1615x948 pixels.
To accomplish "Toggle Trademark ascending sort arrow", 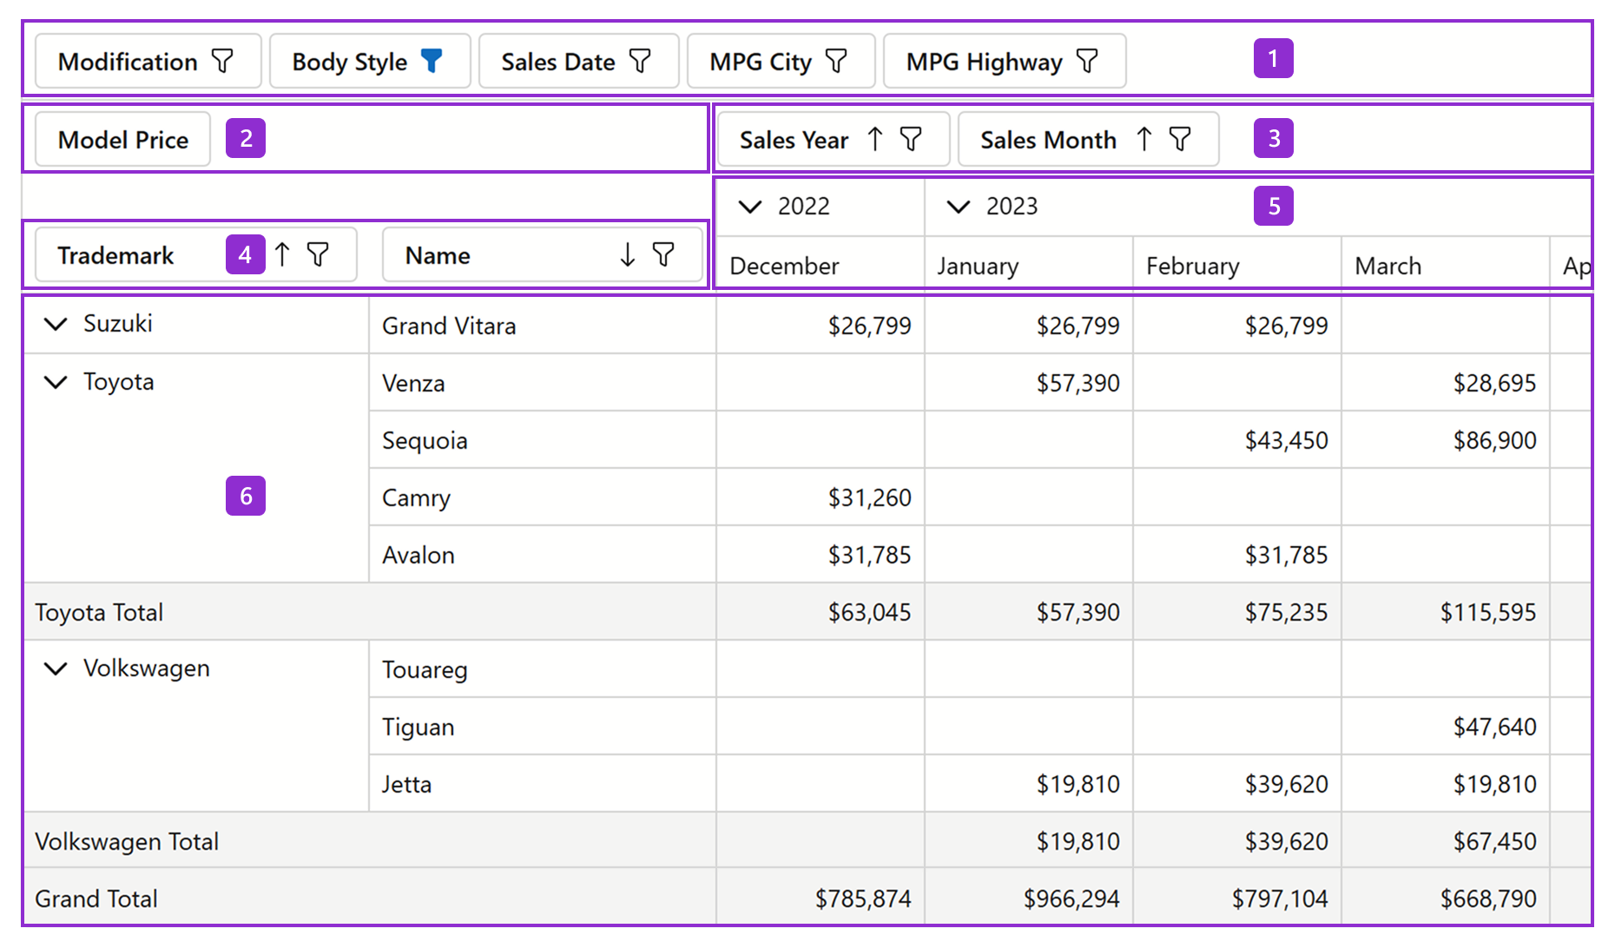I will click(x=282, y=254).
